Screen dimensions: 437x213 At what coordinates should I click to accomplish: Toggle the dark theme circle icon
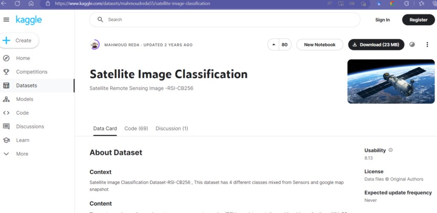coord(412,45)
